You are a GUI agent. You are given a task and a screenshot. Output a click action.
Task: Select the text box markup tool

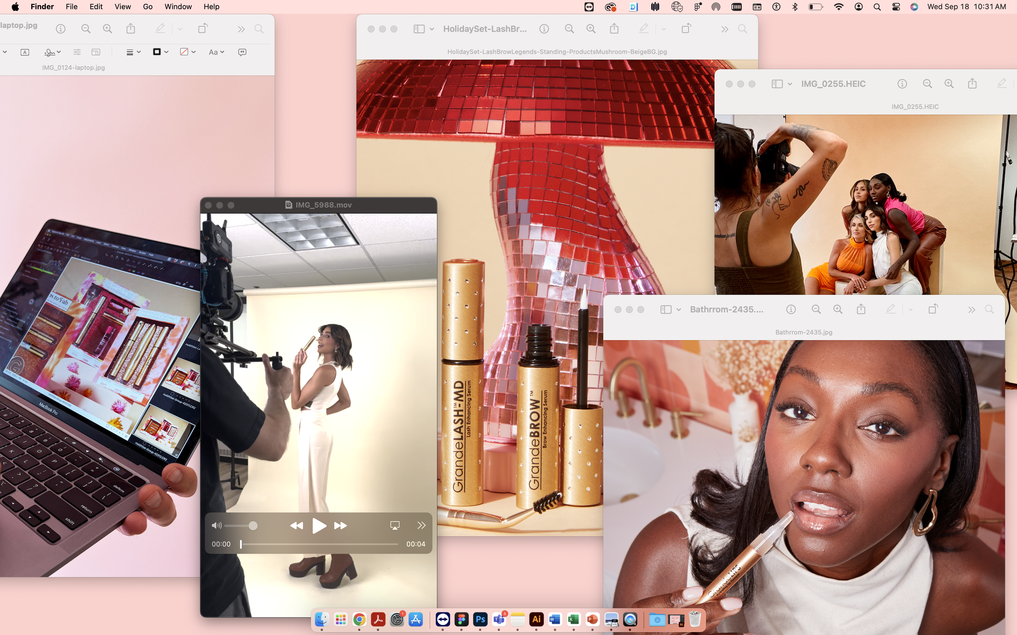click(x=25, y=52)
